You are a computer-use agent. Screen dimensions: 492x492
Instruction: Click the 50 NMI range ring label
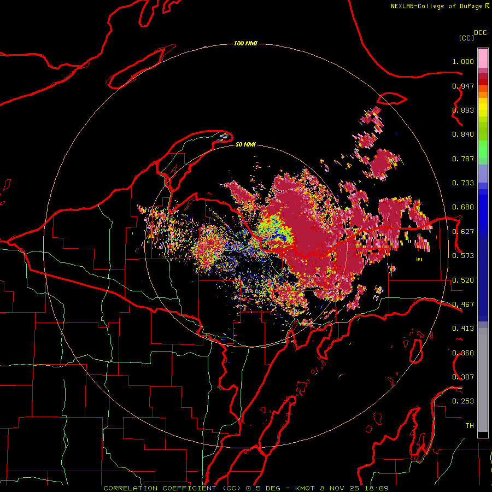coord(245,144)
